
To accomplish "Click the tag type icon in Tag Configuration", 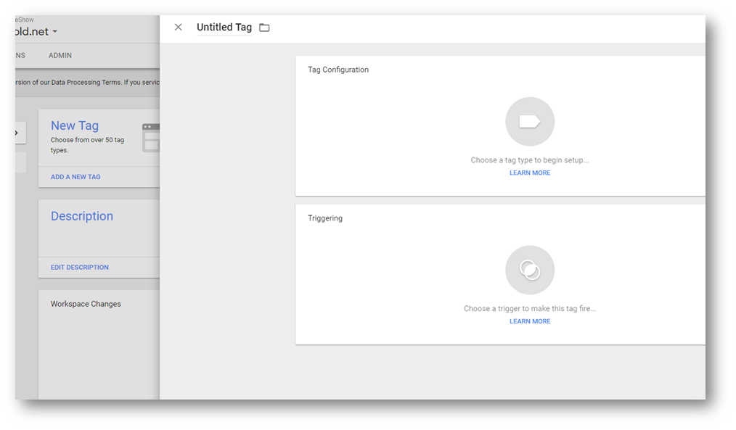I will click(530, 122).
